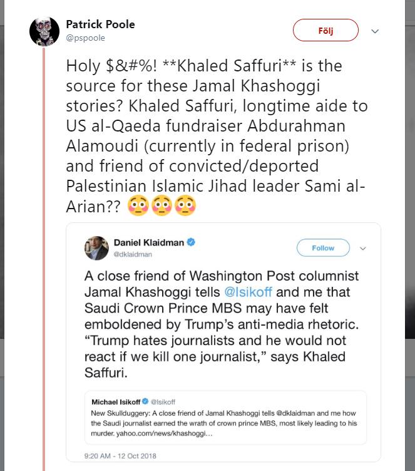Click Daniel Klaidman's avatar photo
The width and height of the screenshot is (415, 471).
97,248
